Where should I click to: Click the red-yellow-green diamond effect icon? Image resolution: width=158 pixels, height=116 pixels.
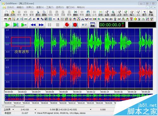(x=135, y=19)
